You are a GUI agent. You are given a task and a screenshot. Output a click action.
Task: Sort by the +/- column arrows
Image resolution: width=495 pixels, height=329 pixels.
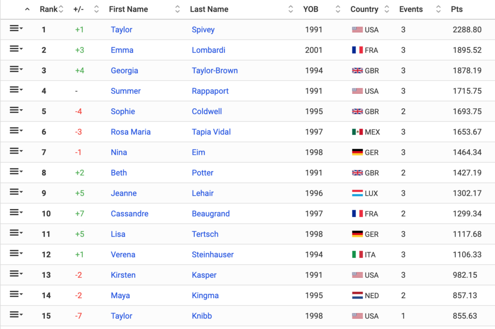click(97, 9)
